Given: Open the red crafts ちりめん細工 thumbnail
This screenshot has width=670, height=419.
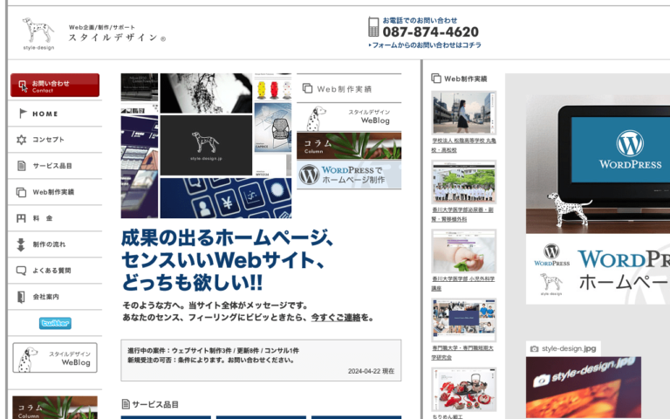Looking at the screenshot, I should pyautogui.click(x=463, y=389).
